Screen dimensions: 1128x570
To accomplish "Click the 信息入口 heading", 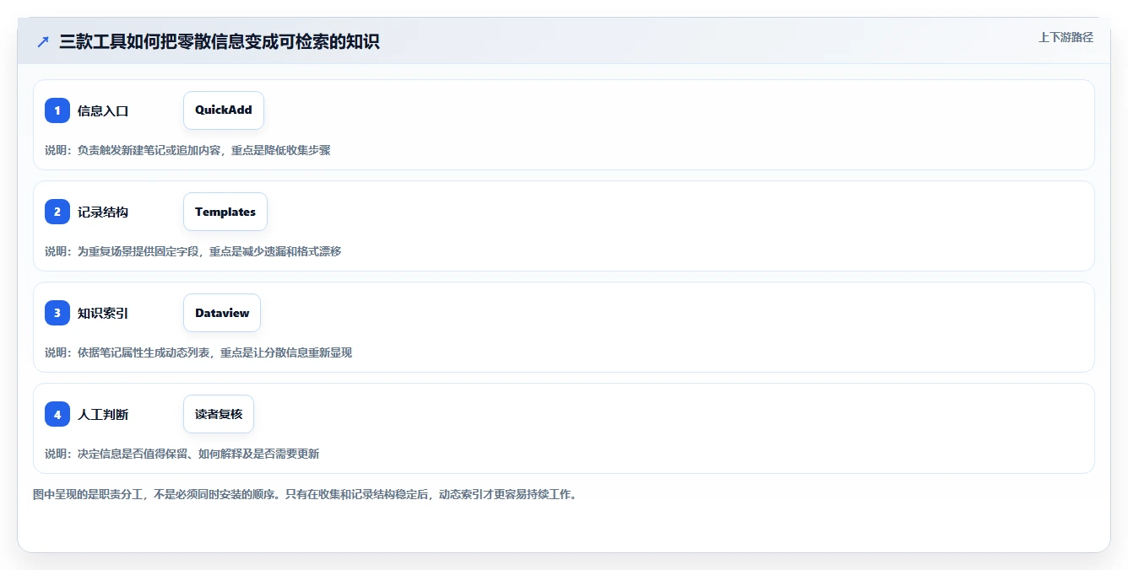I will [103, 110].
